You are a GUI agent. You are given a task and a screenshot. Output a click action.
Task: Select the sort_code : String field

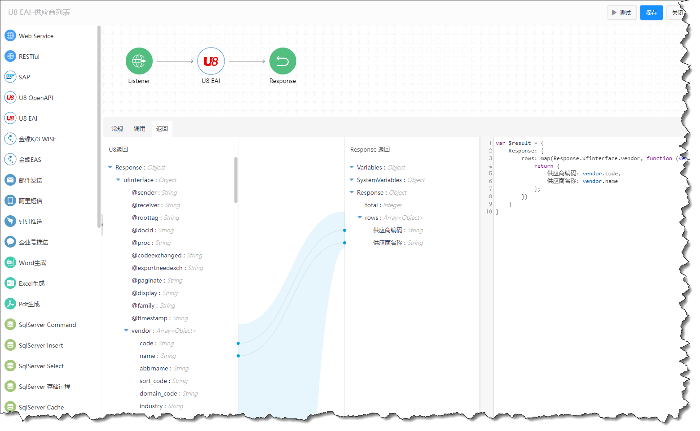pyautogui.click(x=164, y=381)
